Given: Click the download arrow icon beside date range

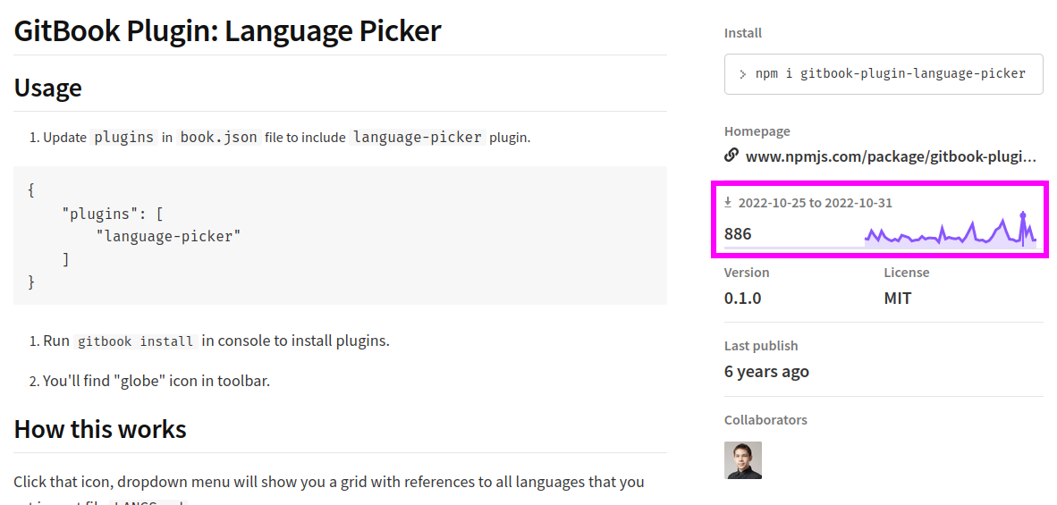Looking at the screenshot, I should [728, 202].
